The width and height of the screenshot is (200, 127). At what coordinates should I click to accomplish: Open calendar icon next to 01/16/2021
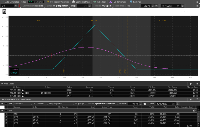[178, 6]
